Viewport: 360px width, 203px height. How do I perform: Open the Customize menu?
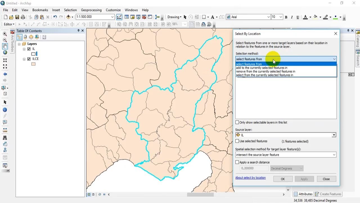113,10
